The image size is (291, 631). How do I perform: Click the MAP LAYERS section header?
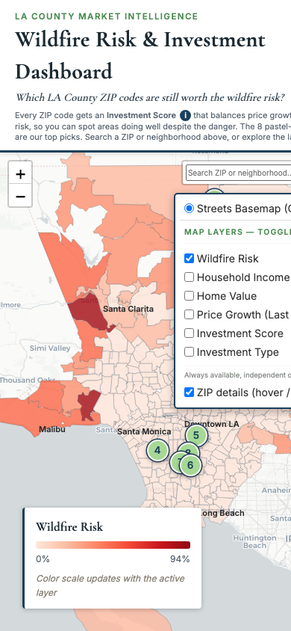[x=237, y=233]
